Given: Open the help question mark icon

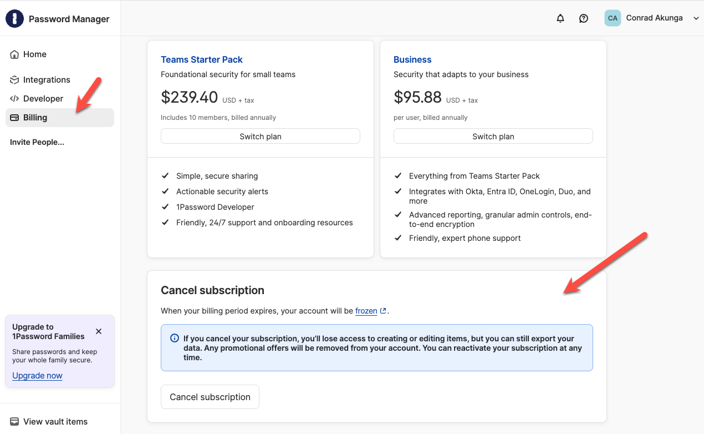Looking at the screenshot, I should click(x=584, y=18).
